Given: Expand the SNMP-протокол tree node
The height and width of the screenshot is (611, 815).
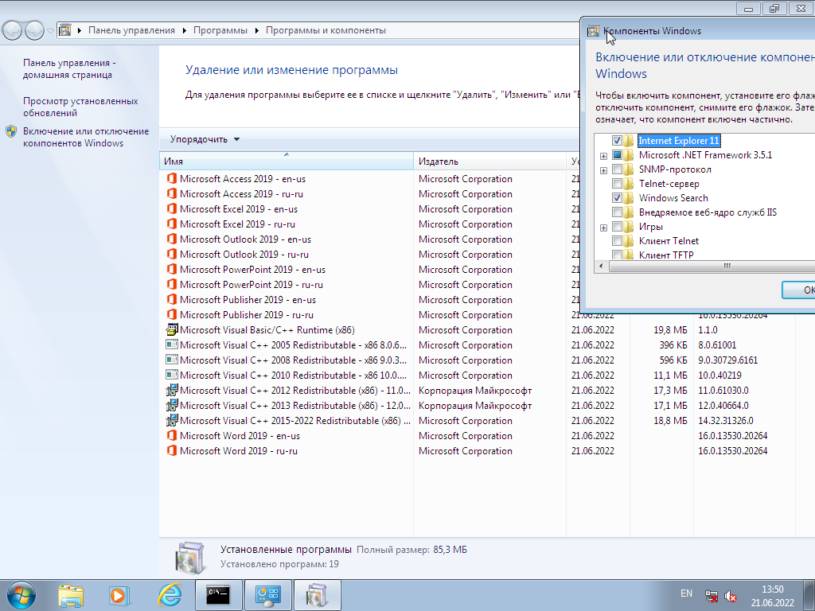Looking at the screenshot, I should click(x=603, y=170).
